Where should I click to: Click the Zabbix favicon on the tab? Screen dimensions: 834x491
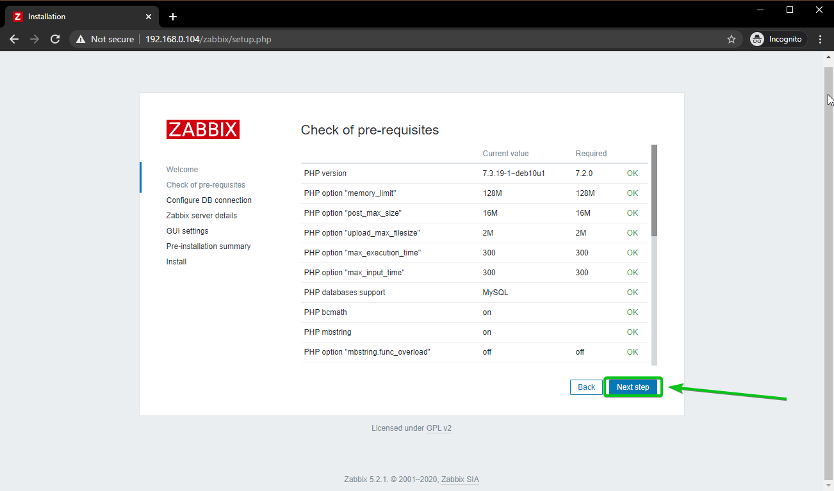coord(18,17)
